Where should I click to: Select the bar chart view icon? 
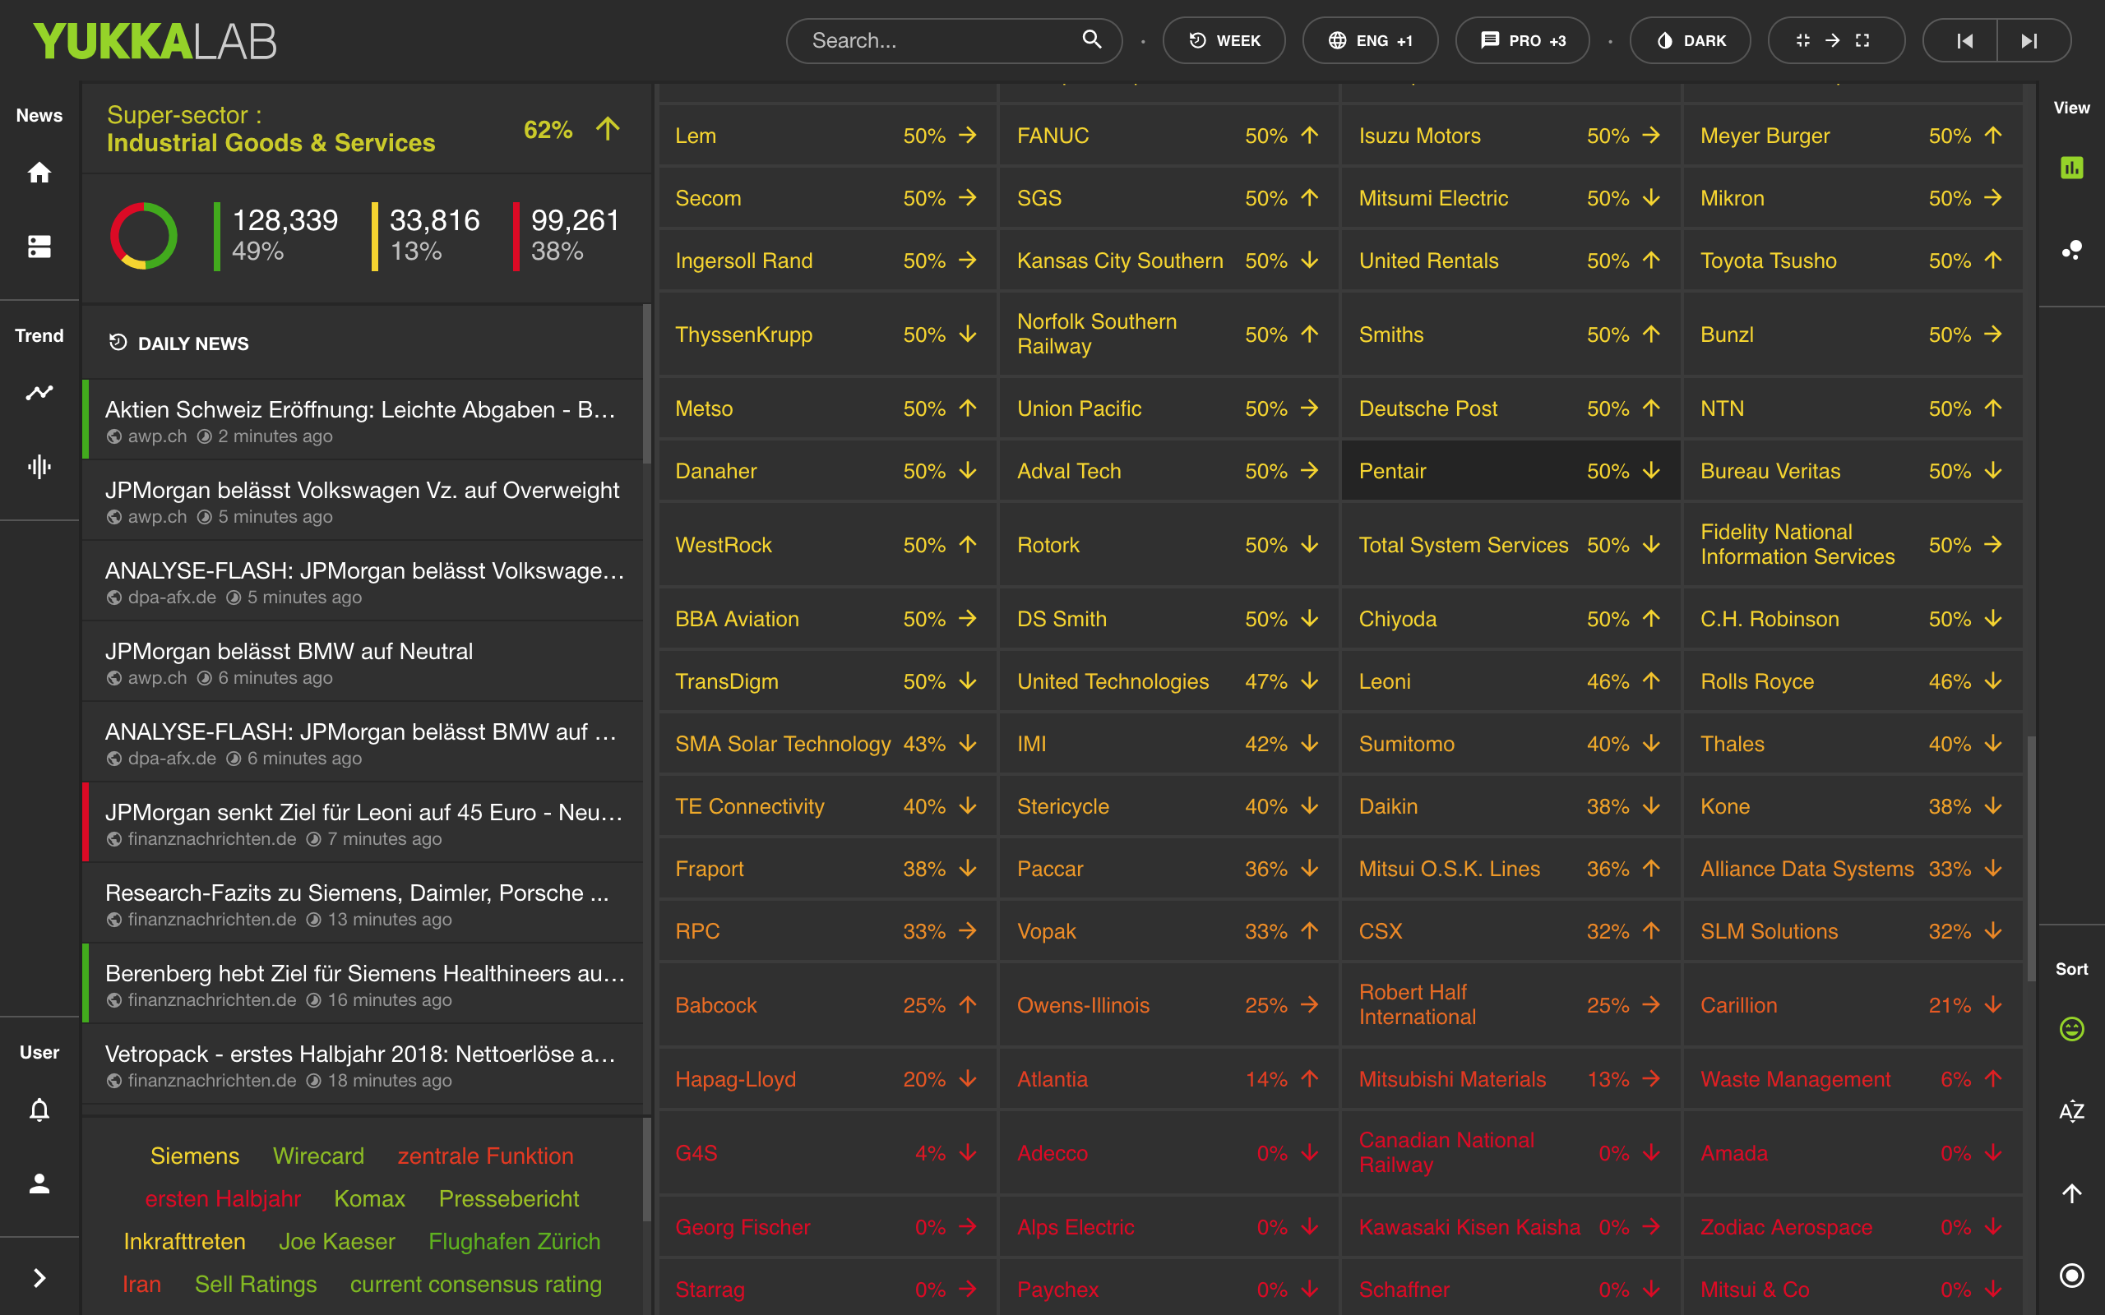pos(2072,167)
